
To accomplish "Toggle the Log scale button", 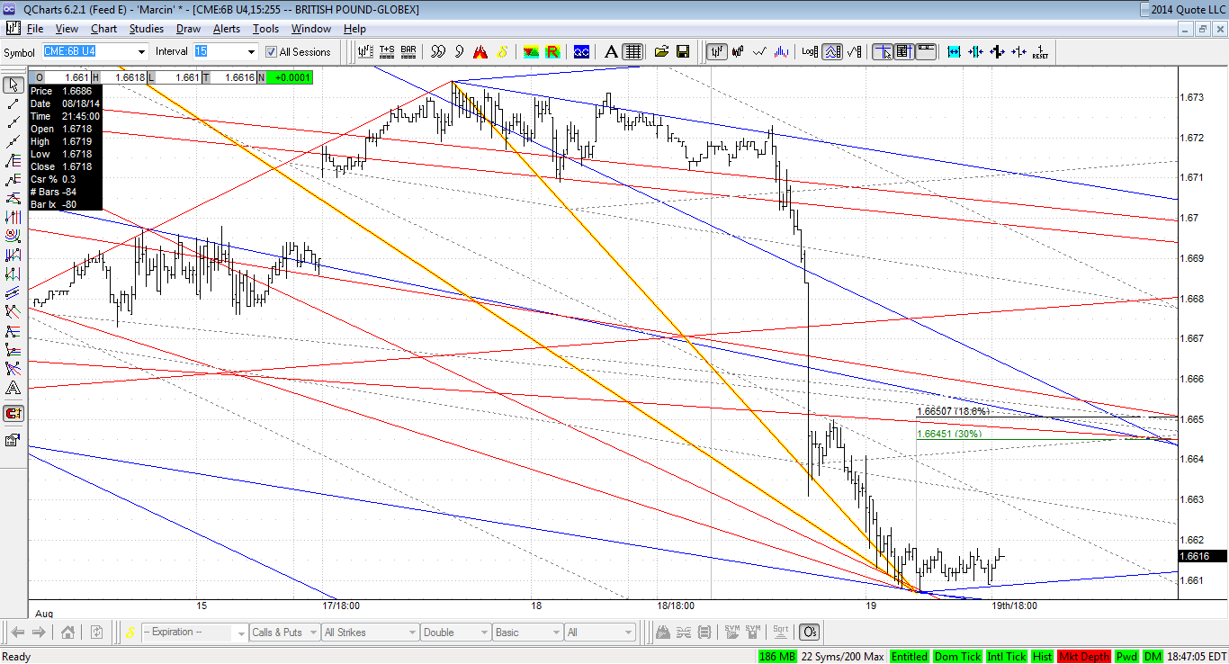I will click(x=810, y=51).
